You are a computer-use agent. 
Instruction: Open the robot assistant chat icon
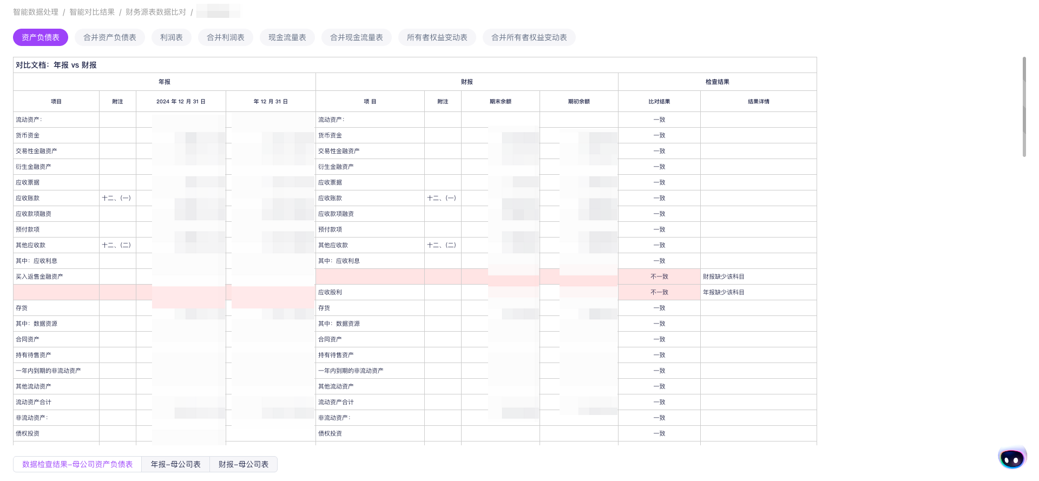point(1012,458)
